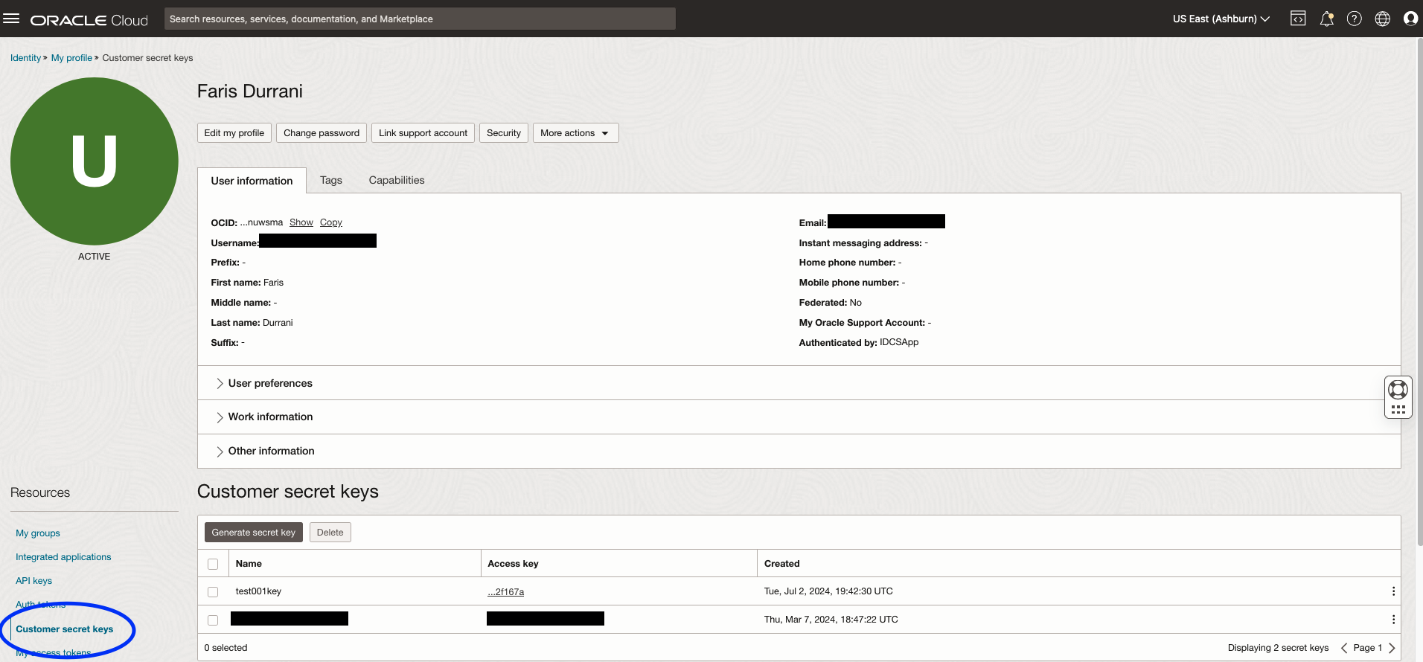
Task: Click Change password button
Action: pyautogui.click(x=322, y=133)
